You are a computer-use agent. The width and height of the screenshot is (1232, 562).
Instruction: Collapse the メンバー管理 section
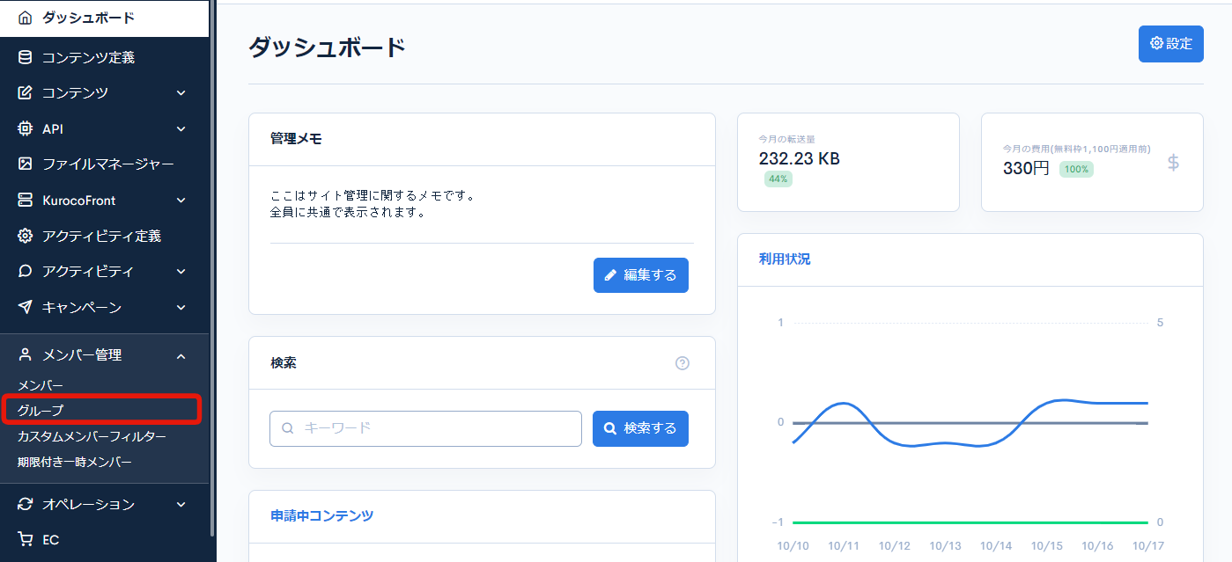[181, 354]
